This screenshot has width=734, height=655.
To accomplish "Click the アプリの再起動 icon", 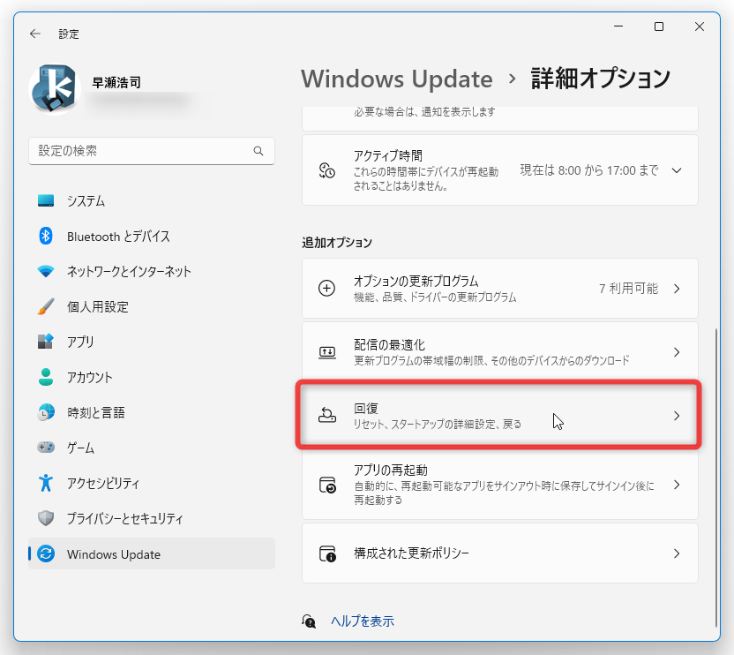I will pos(327,485).
